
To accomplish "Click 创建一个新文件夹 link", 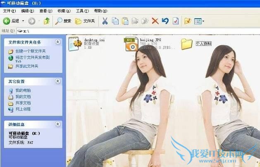I will tap(31, 51).
